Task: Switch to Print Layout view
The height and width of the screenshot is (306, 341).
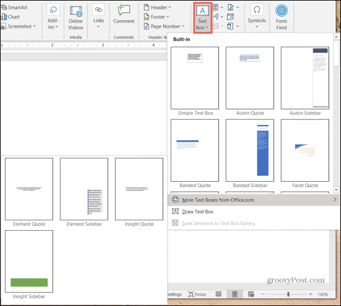Action: click(x=235, y=294)
